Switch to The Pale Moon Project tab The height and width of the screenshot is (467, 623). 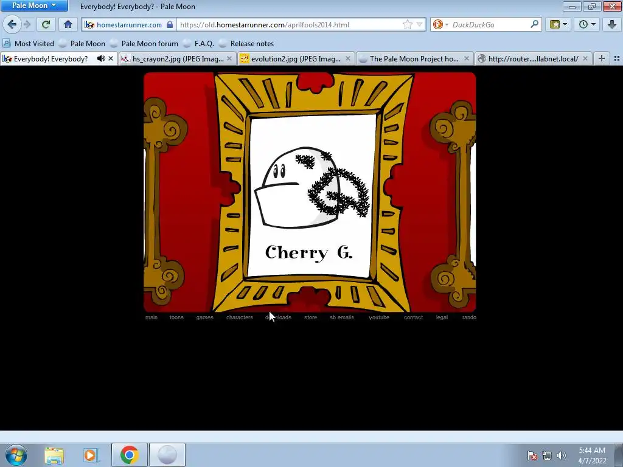click(x=414, y=59)
